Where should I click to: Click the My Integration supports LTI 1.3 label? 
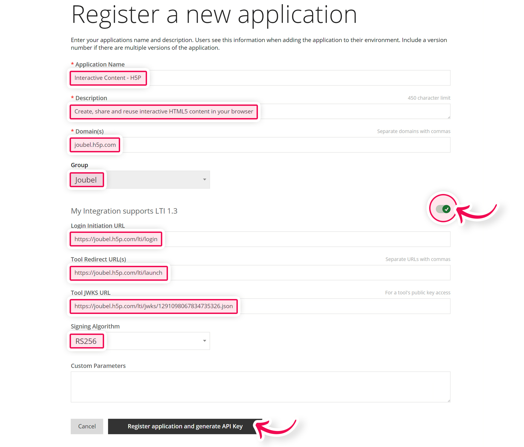tap(124, 211)
